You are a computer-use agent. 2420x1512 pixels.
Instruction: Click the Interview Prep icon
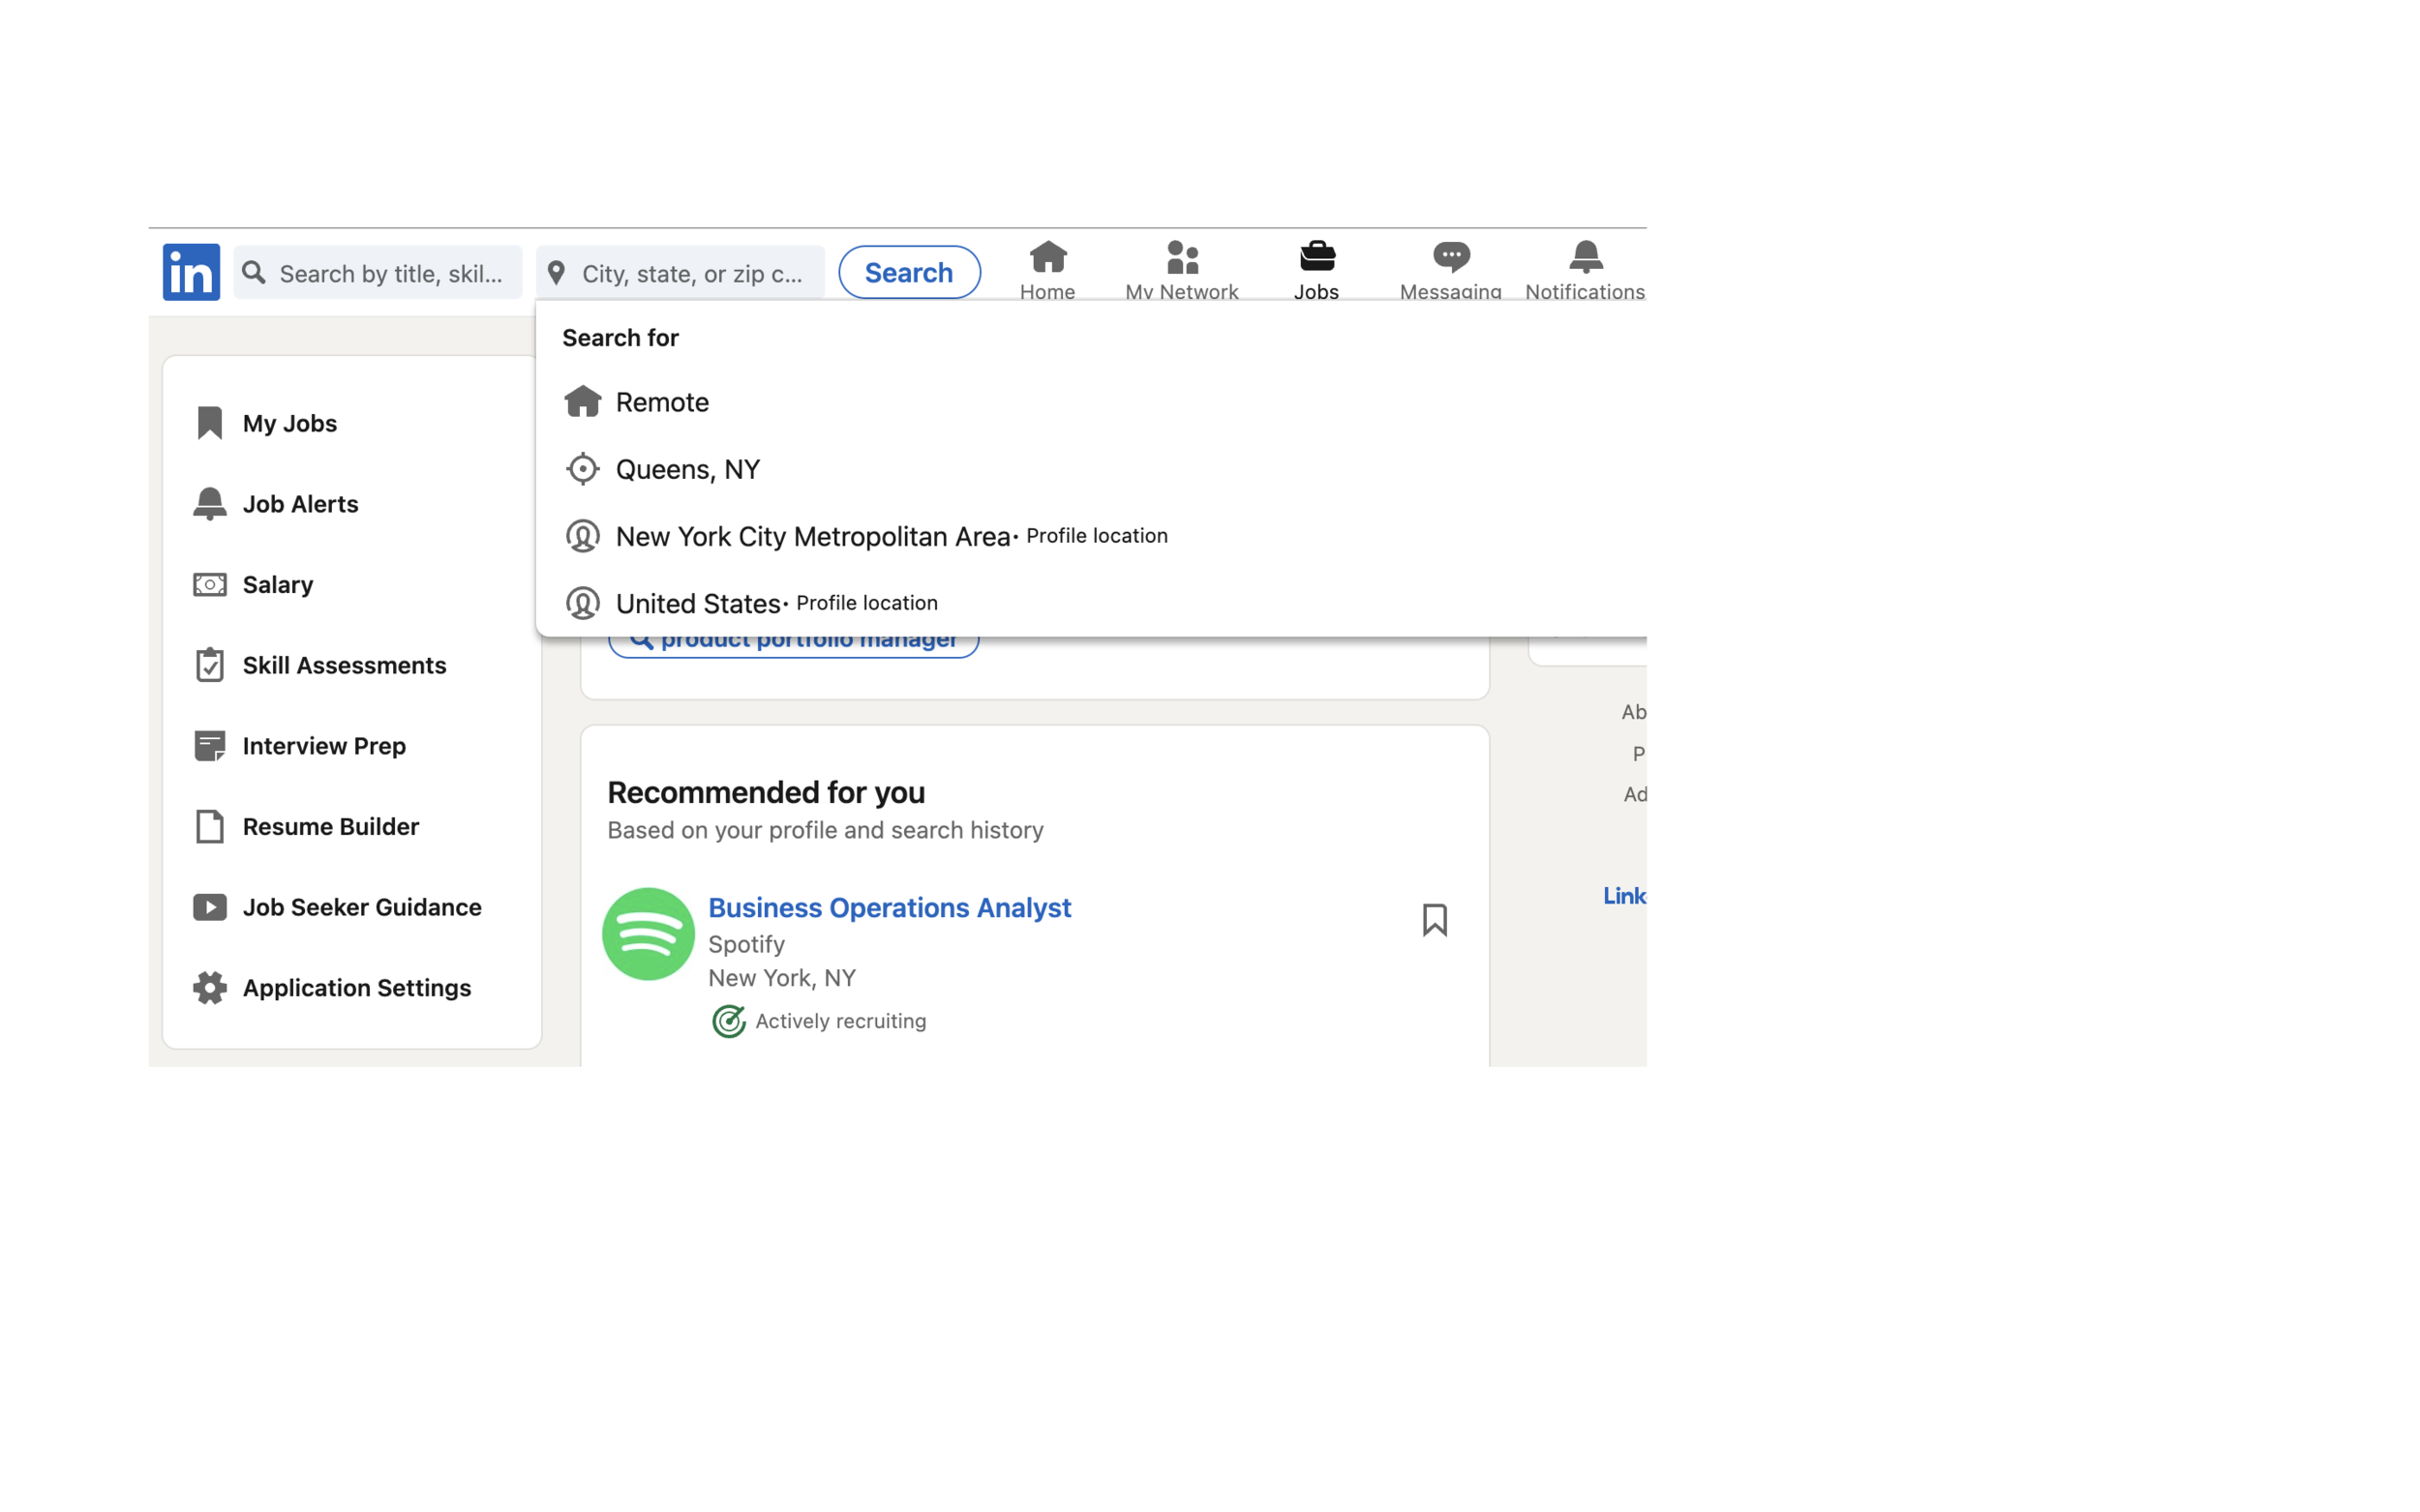click(x=209, y=746)
